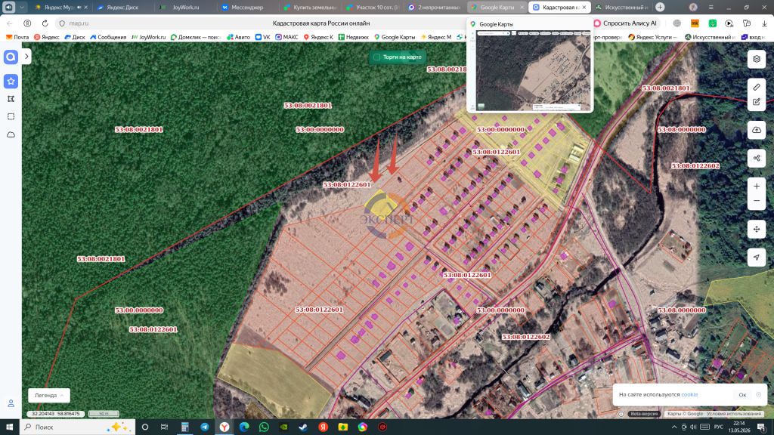
Task: Switch to the Google Карты tab
Action: (497, 8)
